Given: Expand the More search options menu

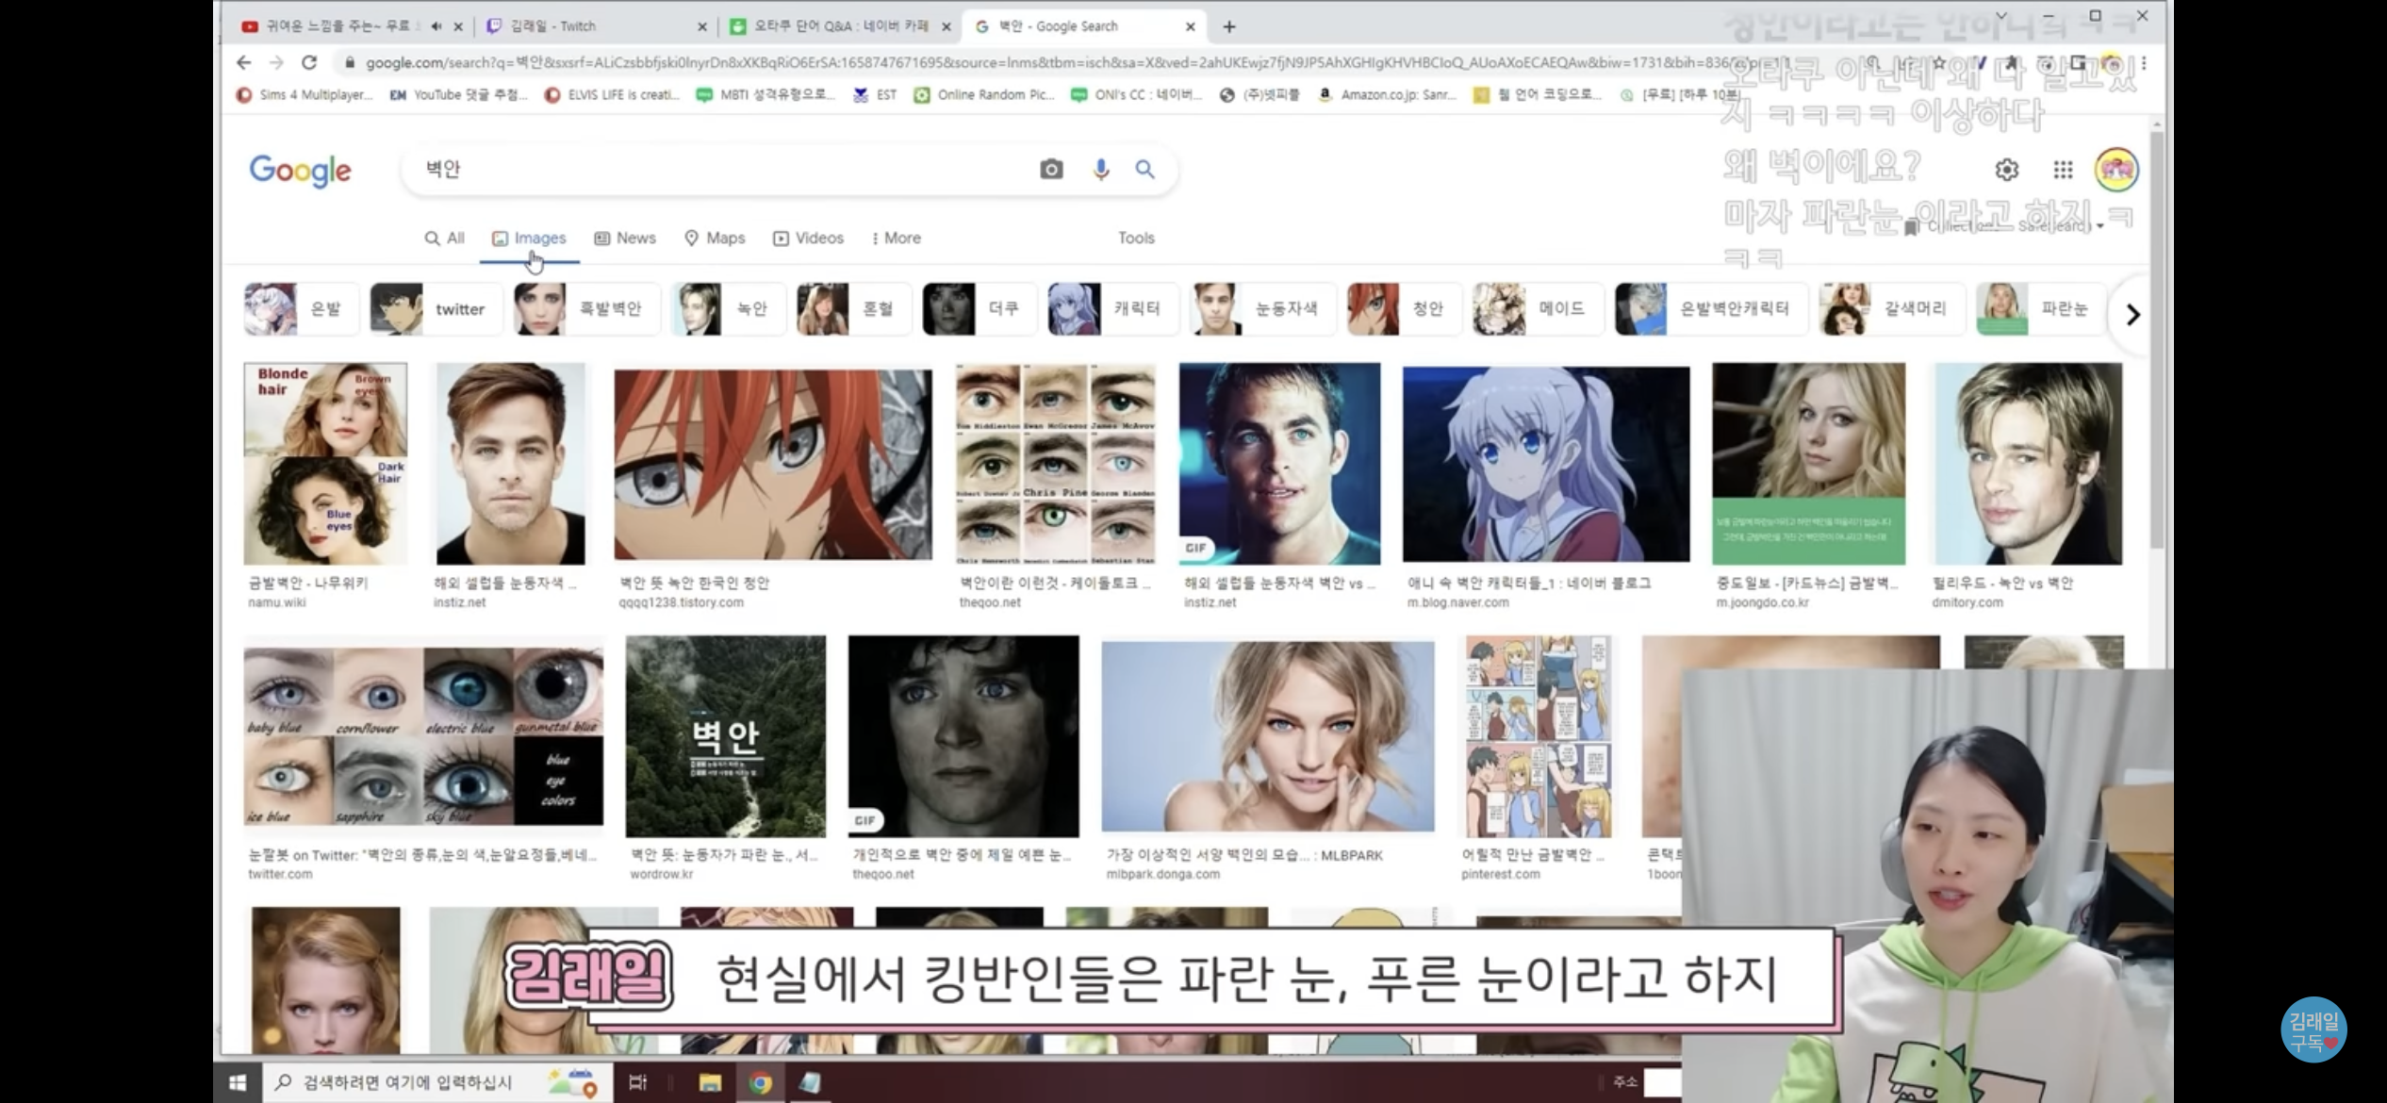Looking at the screenshot, I should pyautogui.click(x=896, y=239).
